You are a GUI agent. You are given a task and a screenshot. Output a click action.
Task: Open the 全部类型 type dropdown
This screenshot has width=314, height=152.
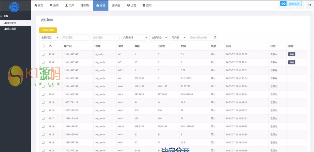pos(49,37)
